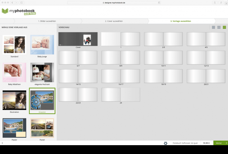Click the Weiter button
228x154 pixels.
pos(221,143)
